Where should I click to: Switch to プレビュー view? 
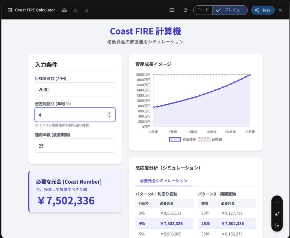[230, 10]
